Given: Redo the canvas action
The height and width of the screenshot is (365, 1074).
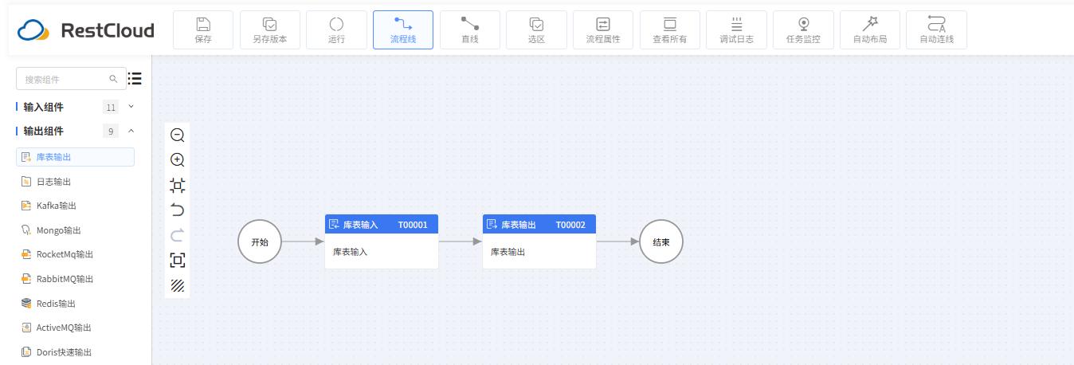Looking at the screenshot, I should pyautogui.click(x=178, y=235).
